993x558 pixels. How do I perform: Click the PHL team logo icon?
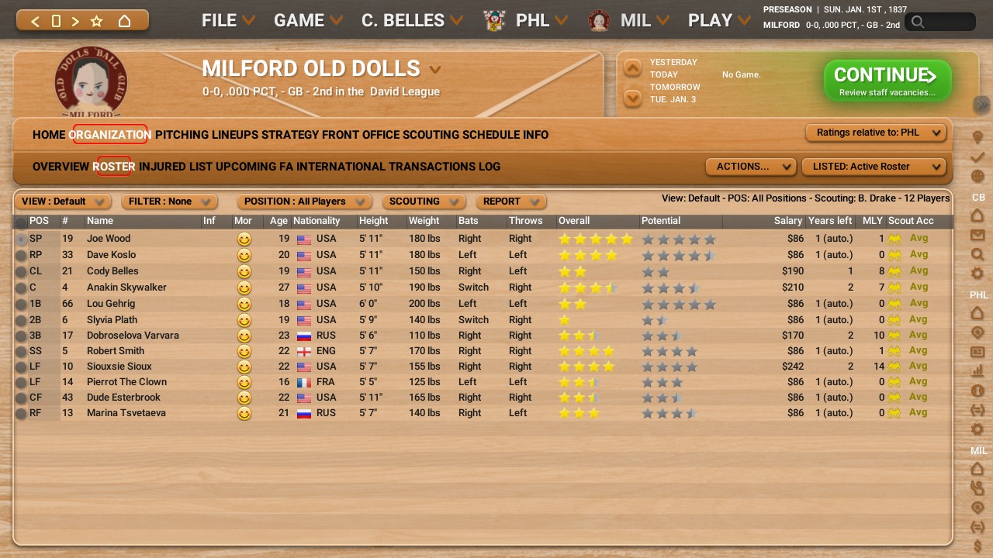[x=494, y=21]
